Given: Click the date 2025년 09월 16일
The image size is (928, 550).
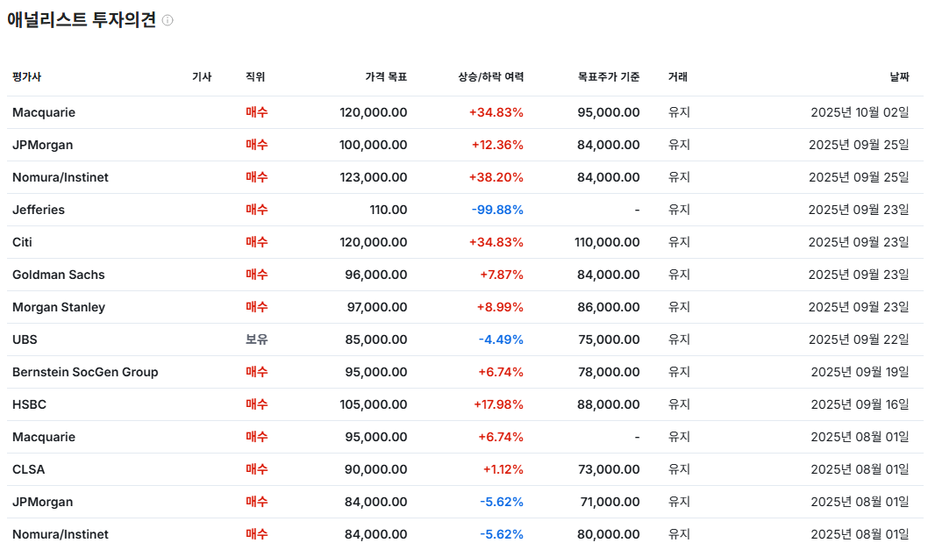Looking at the screenshot, I should click(x=860, y=404).
